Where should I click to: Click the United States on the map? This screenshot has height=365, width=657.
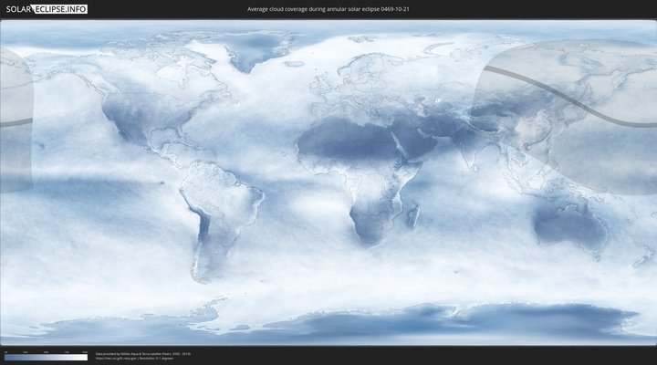pyautogui.click(x=137, y=114)
